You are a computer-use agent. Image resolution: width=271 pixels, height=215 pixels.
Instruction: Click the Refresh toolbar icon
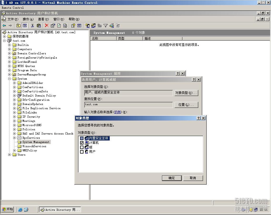click(x=59, y=26)
